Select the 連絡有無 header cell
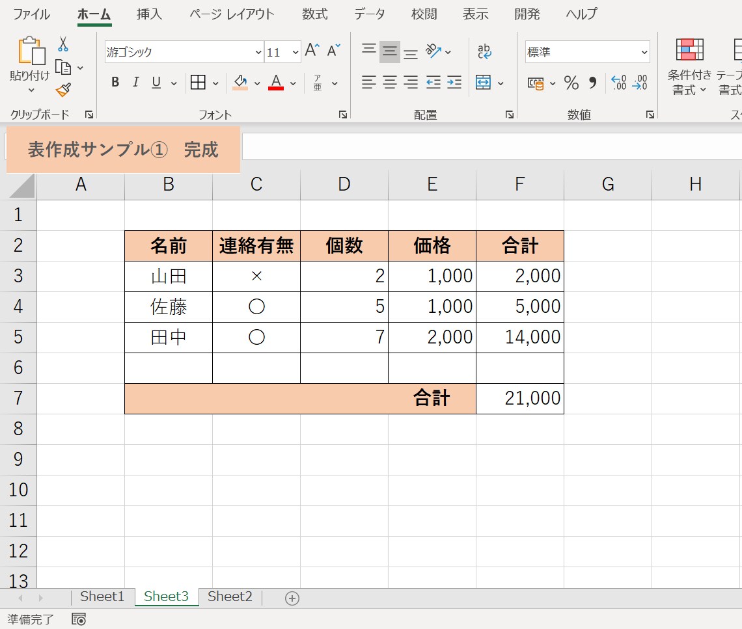Screen dimensions: 742x629 256,246
